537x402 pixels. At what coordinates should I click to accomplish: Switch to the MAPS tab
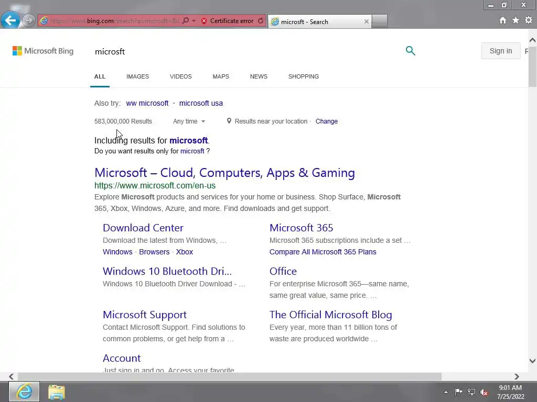click(221, 76)
